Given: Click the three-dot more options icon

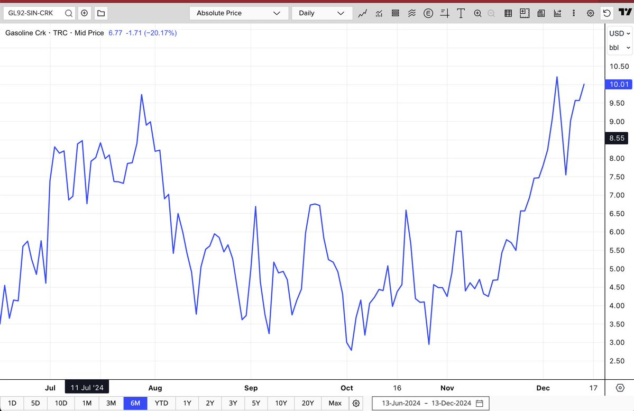Looking at the screenshot, I should [574, 13].
